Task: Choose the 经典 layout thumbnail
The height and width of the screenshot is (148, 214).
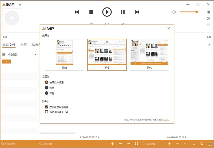Action: point(65,55)
